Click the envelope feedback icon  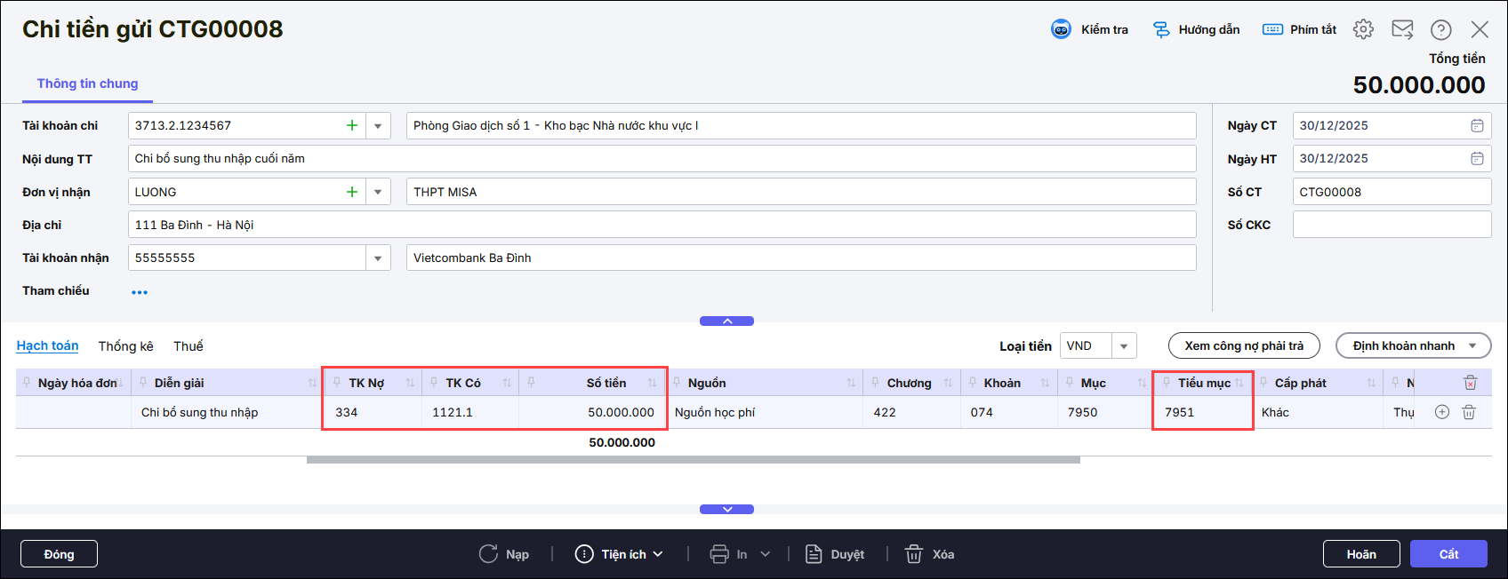[1402, 29]
